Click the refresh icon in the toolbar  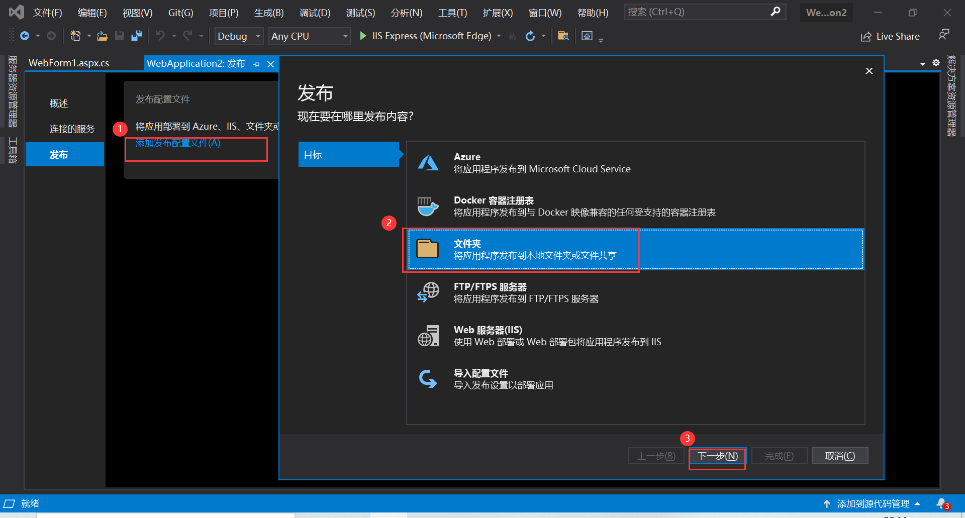531,36
